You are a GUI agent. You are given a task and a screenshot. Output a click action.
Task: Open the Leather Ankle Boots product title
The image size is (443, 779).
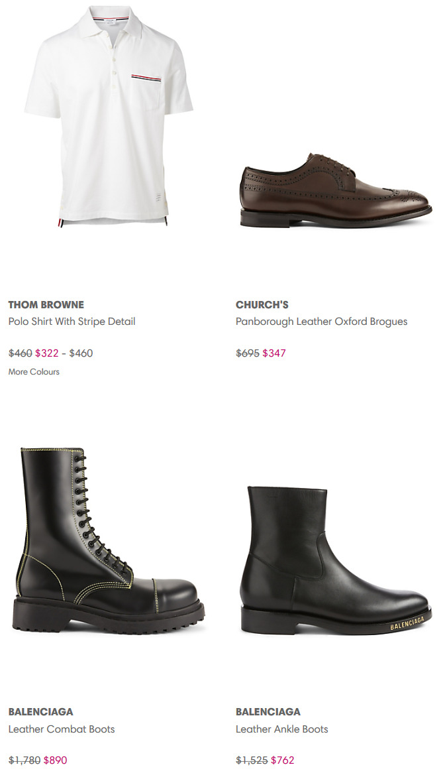pos(282,729)
